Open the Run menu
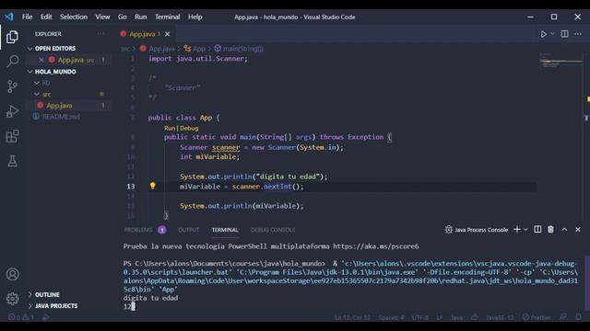Screen dimensions: 590x331 tap(141, 17)
